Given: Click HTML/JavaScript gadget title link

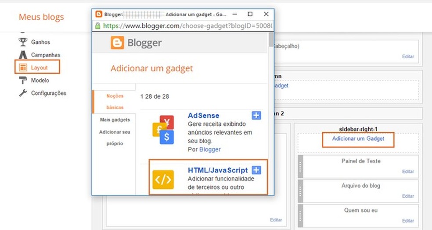Looking at the screenshot, I should click(x=218, y=170).
